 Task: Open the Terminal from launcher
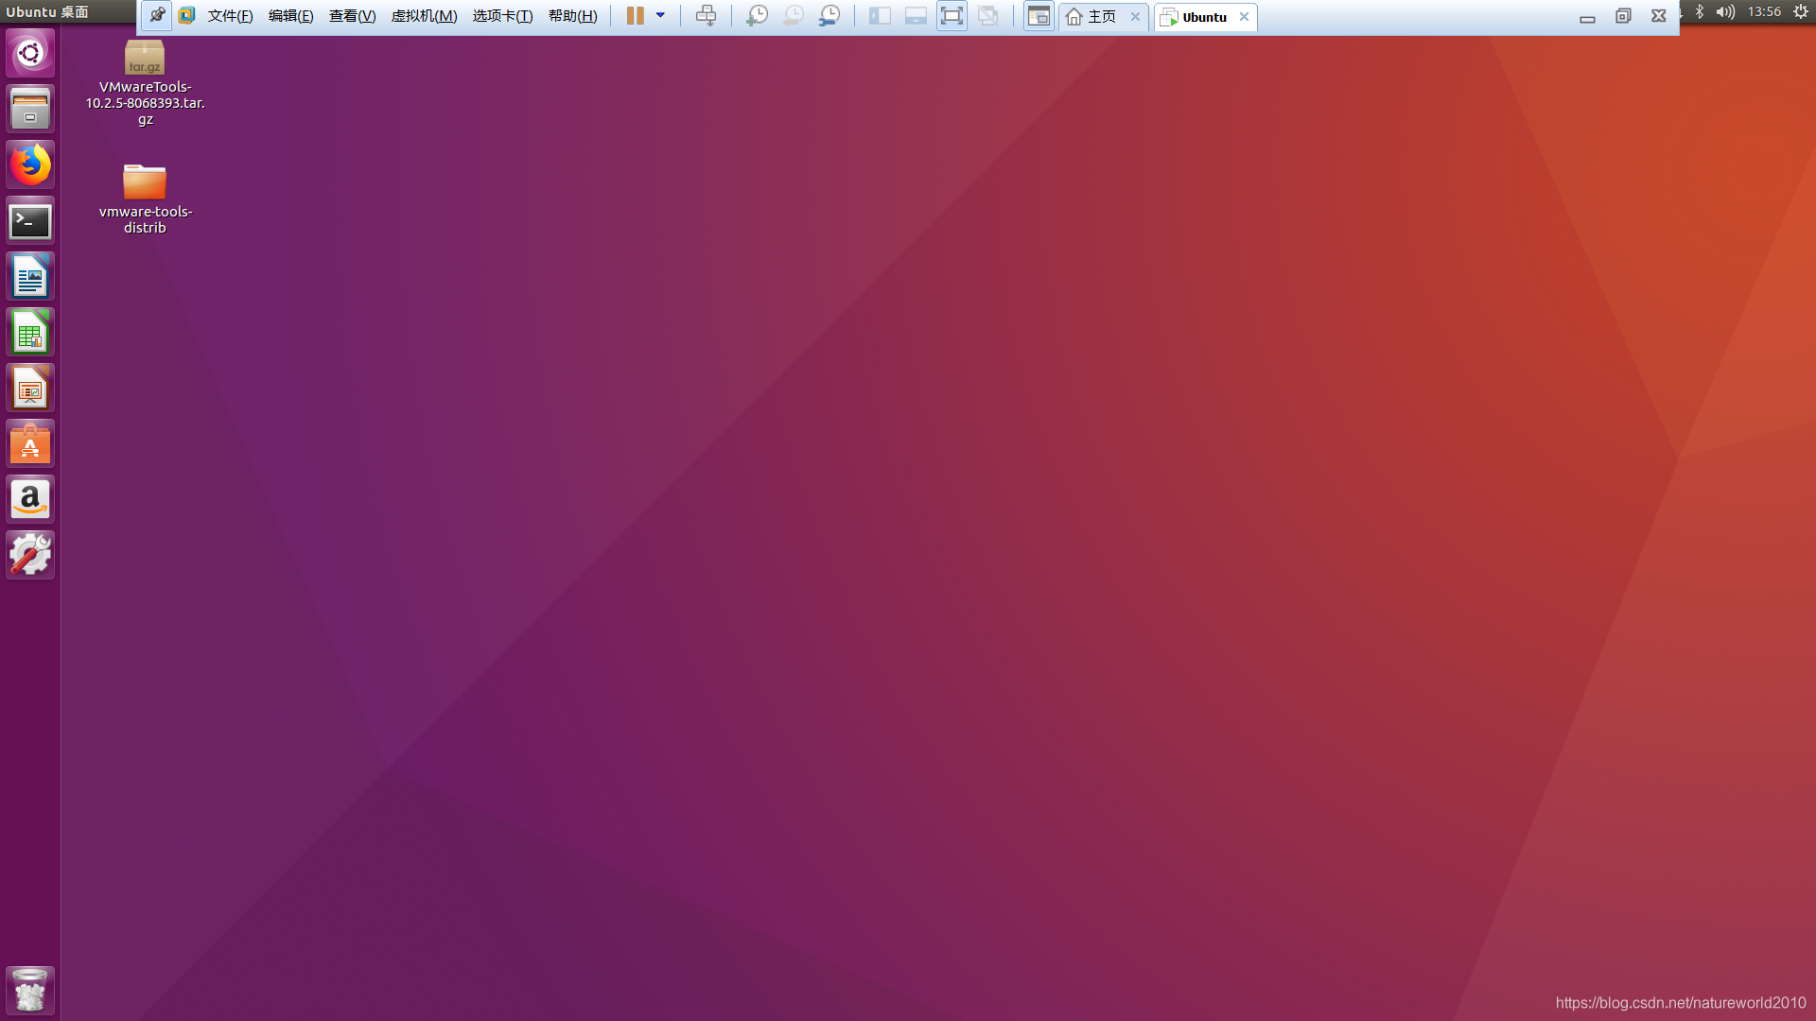30,220
